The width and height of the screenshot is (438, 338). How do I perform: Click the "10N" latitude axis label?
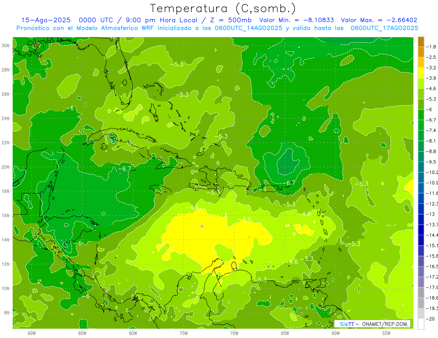6,288
